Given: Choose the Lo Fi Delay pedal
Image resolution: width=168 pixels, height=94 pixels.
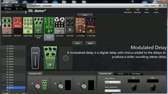Looking at the screenshot, I should tap(81, 26).
